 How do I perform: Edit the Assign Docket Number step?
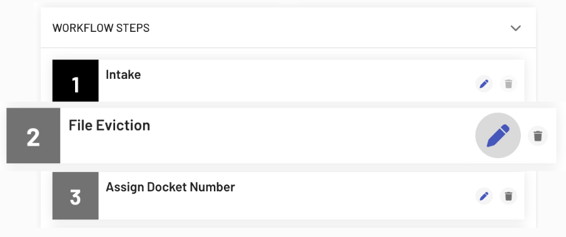(483, 196)
